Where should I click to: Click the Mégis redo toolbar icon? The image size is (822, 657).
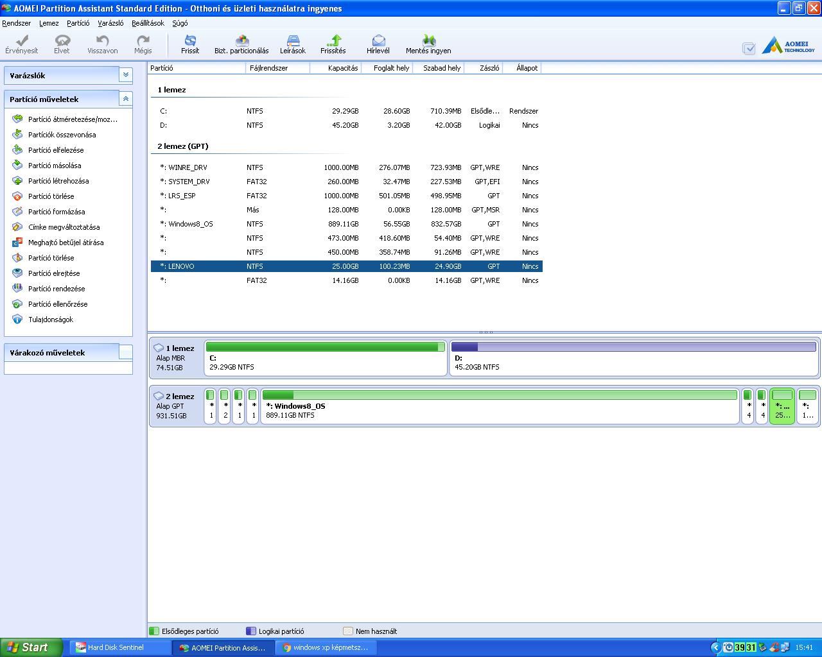[143, 44]
